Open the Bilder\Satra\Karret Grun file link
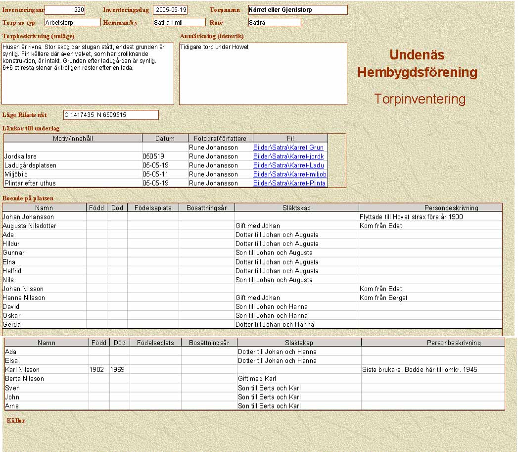Screen dimensions: 518x452 288,148
